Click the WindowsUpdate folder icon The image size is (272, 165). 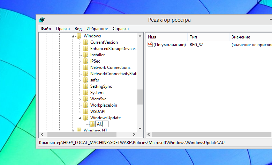pyautogui.click(x=85, y=118)
